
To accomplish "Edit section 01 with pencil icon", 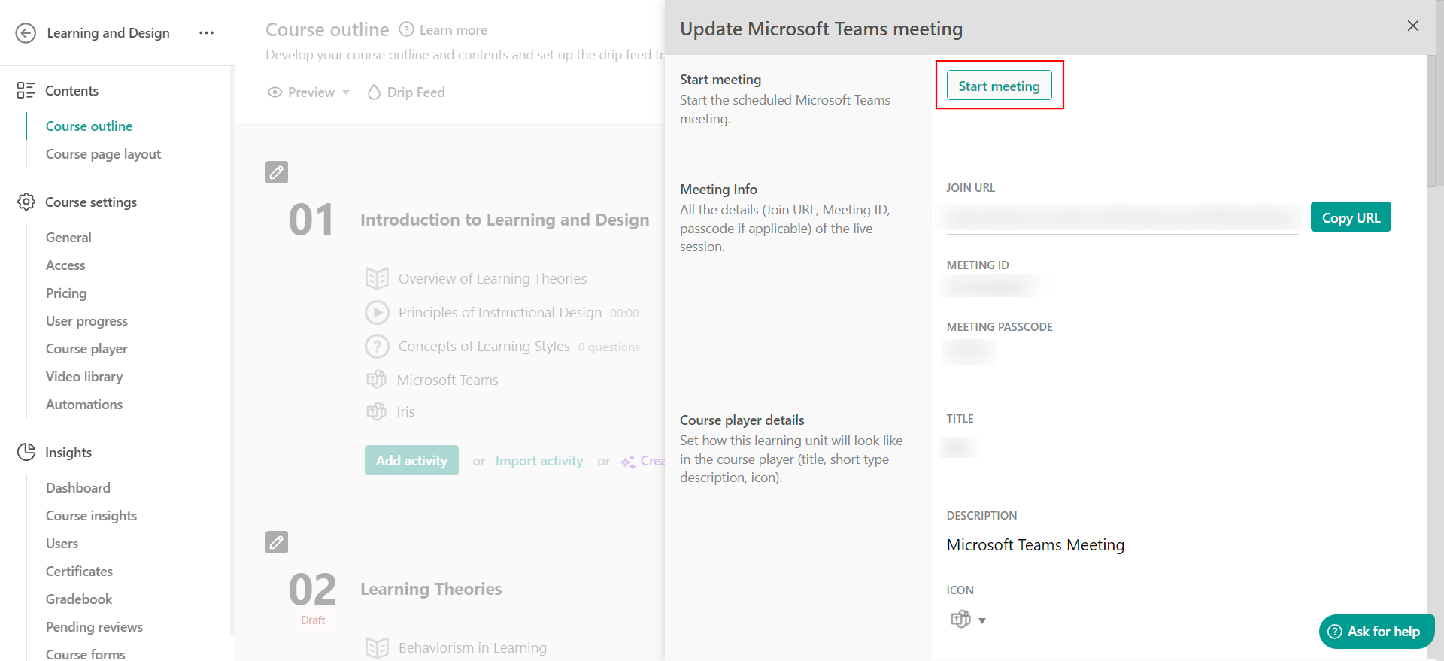I will [277, 172].
